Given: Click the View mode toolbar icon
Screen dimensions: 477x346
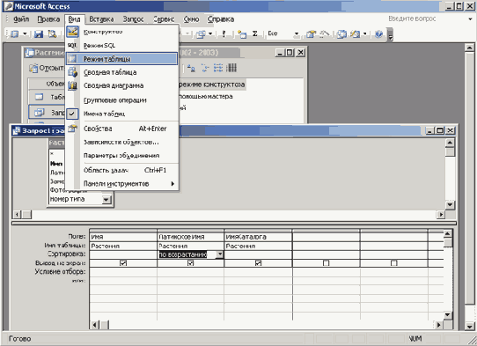Looking at the screenshot, I should [x=15, y=33].
